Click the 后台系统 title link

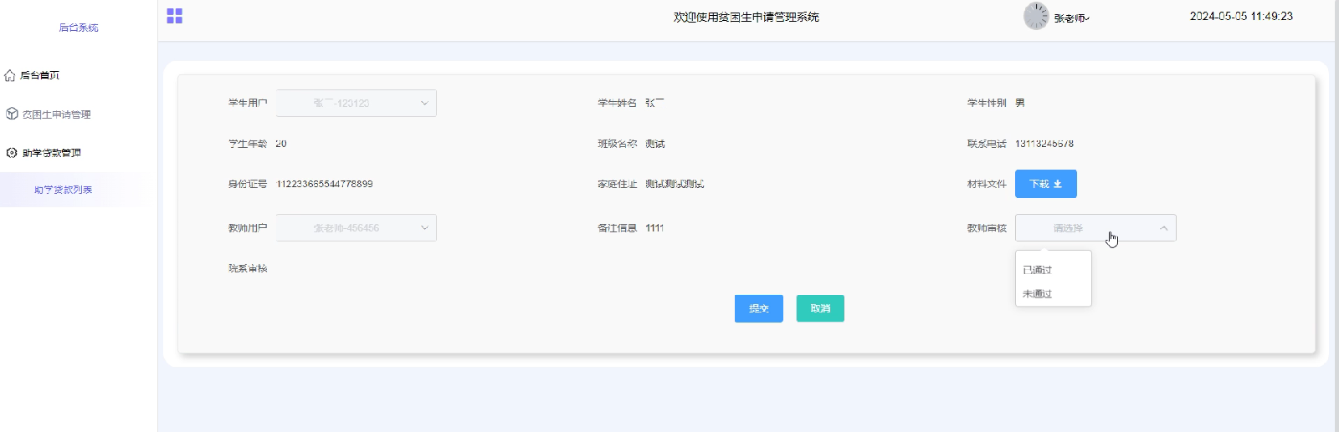click(79, 28)
